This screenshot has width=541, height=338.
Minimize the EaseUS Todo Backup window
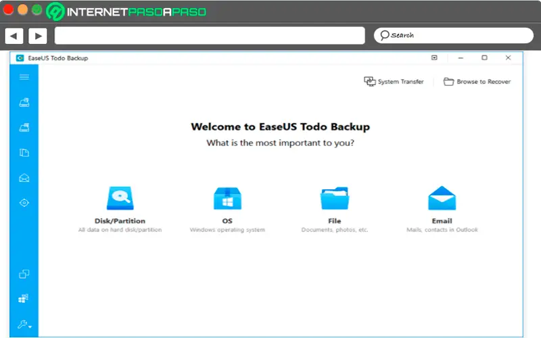pyautogui.click(x=461, y=58)
